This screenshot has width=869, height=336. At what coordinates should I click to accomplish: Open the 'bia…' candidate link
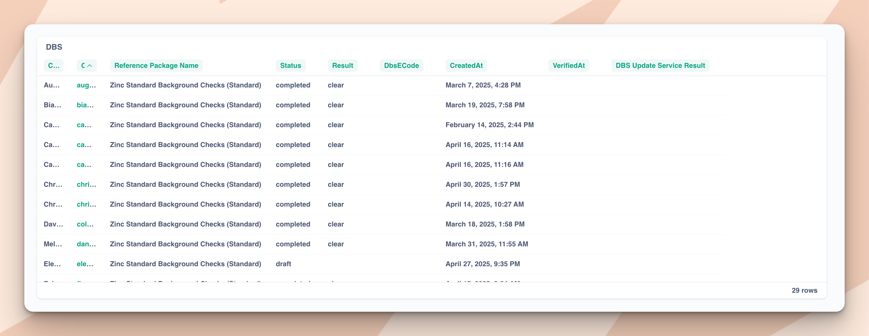coord(85,105)
